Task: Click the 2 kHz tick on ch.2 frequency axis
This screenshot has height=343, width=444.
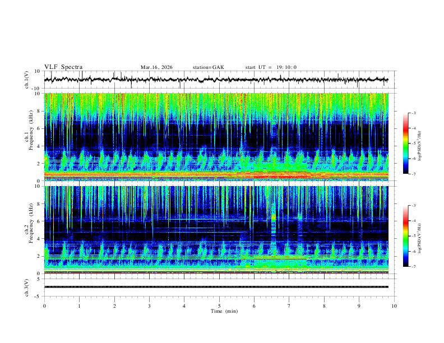Action: pyautogui.click(x=39, y=256)
